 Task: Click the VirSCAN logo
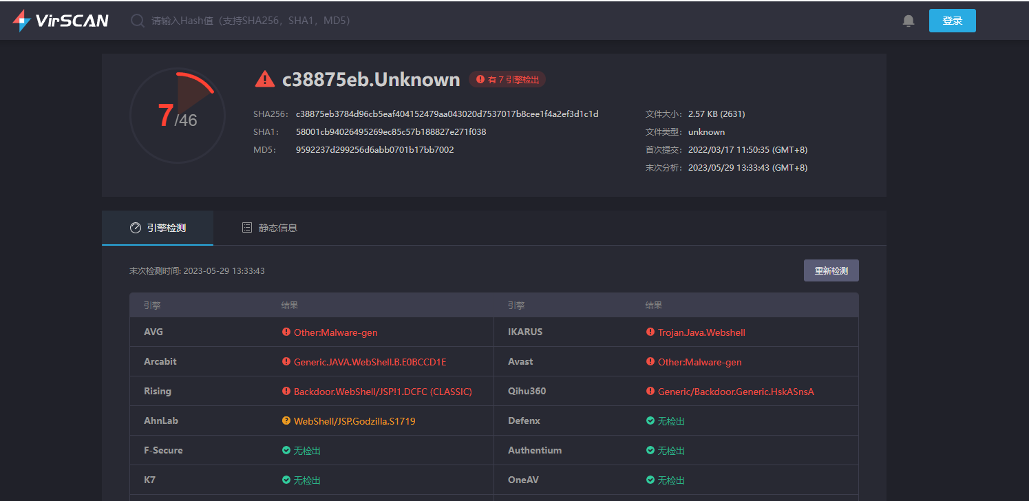click(x=61, y=21)
